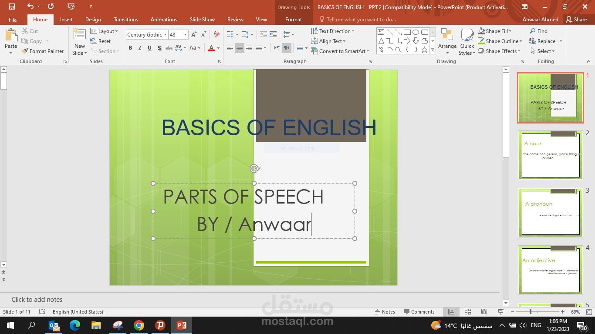Toggle Italic formatting

pos(140,48)
